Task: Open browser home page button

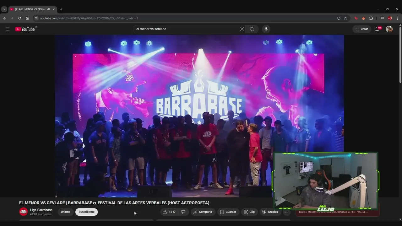Action: click(x=27, y=18)
